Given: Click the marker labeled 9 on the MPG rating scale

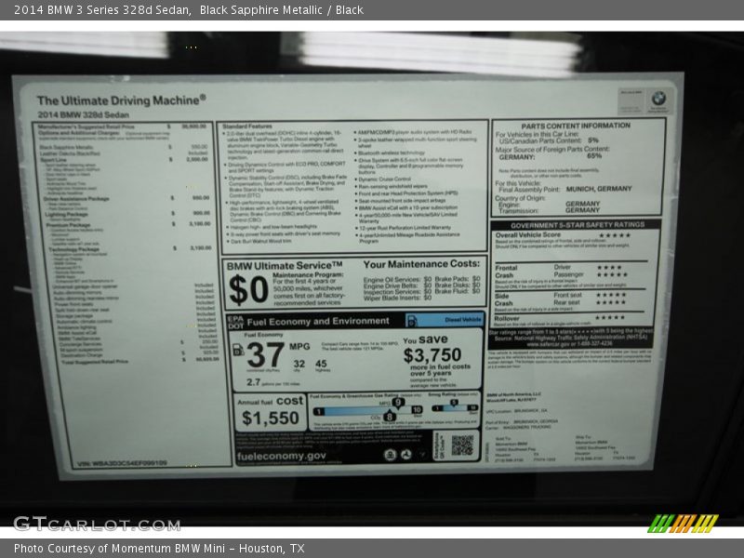Looking at the screenshot, I should [x=398, y=403].
